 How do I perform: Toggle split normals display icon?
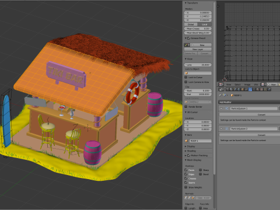[190, 198]
